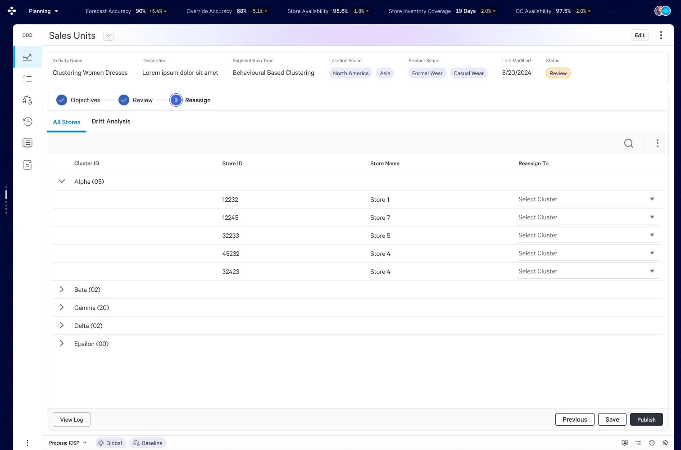681x450 pixels.
Task: Click Store Inventory Coverage 19 Days metric
Action: [x=443, y=11]
